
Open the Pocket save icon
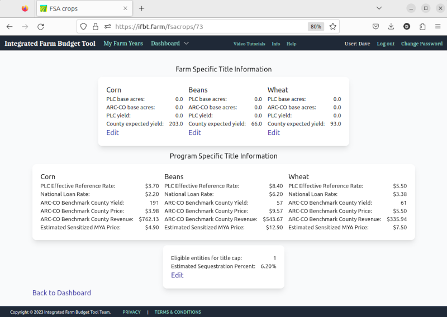375,26
